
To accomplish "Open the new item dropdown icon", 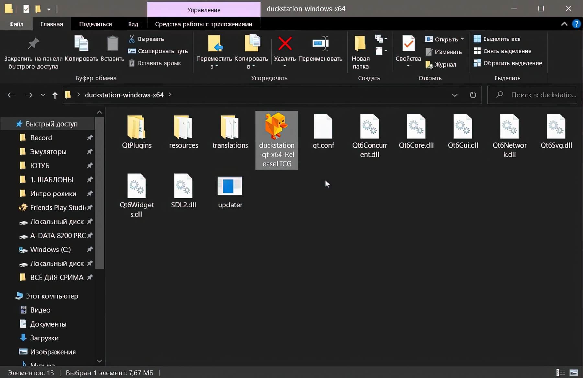I will (381, 39).
